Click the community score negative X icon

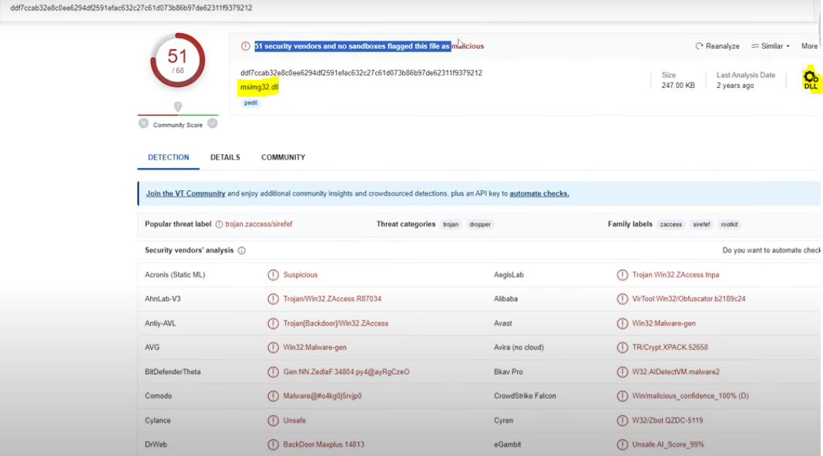click(143, 123)
